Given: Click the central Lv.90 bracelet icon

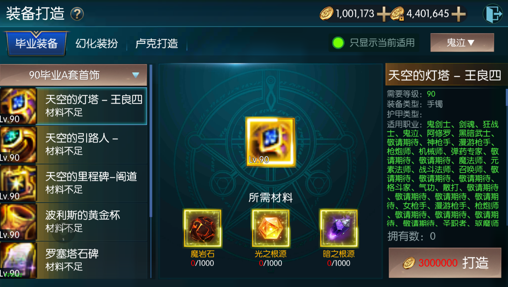Looking at the screenshot, I should coord(270,142).
